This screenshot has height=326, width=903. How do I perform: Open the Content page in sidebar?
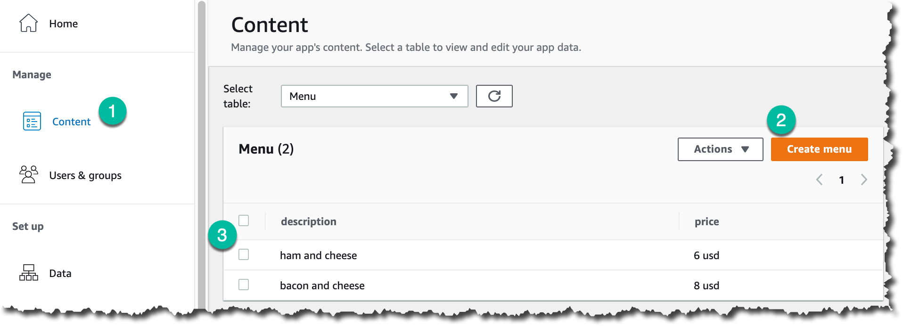71,122
